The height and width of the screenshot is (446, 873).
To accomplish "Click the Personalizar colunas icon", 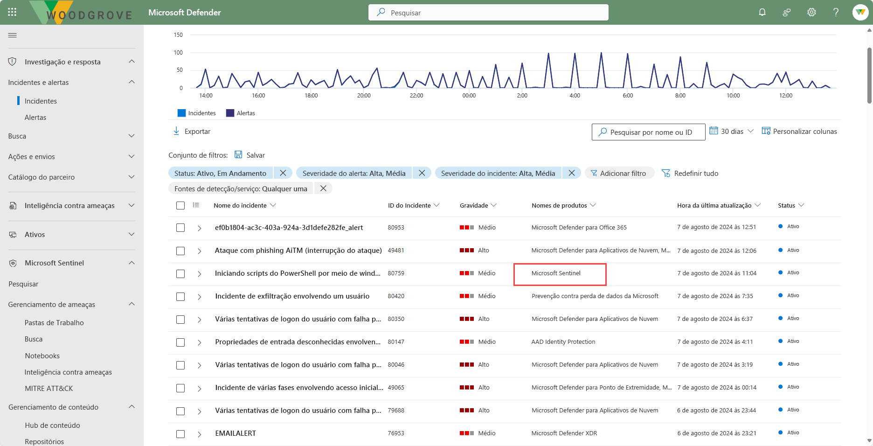I will (766, 131).
